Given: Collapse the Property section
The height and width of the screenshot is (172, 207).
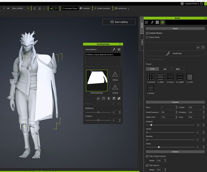Looking at the screenshot, I should [147, 102].
